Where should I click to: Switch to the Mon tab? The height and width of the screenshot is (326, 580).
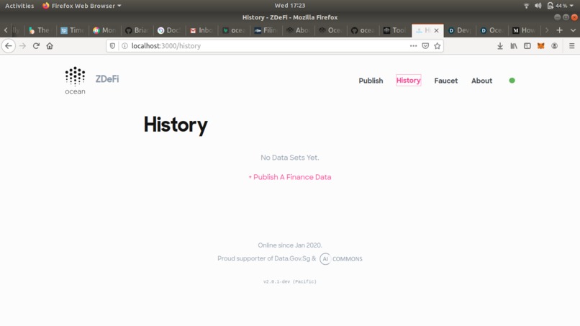click(104, 30)
